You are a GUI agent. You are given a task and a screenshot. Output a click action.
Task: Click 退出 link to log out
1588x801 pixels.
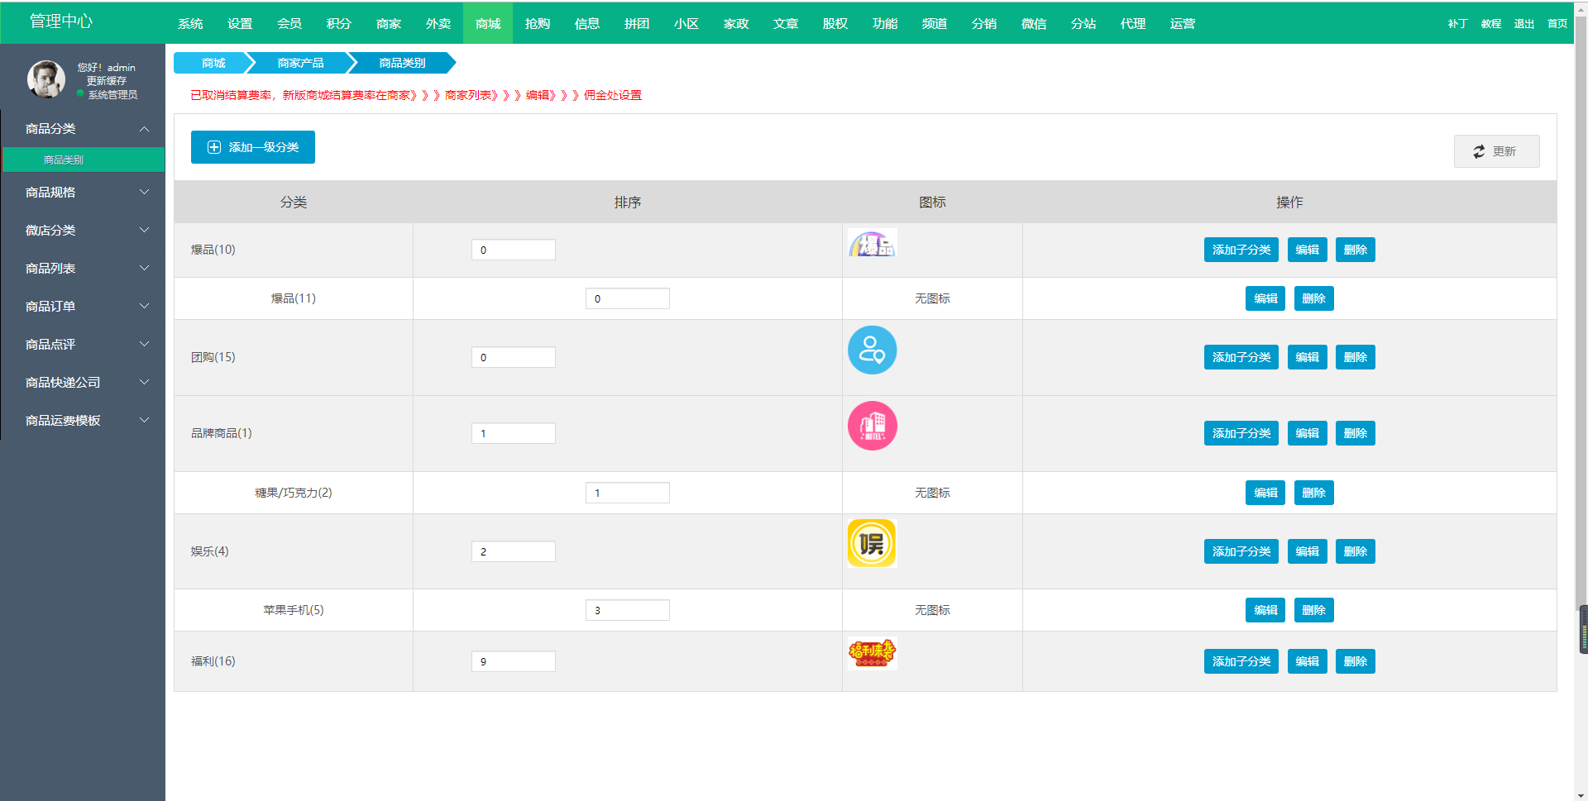[1523, 24]
